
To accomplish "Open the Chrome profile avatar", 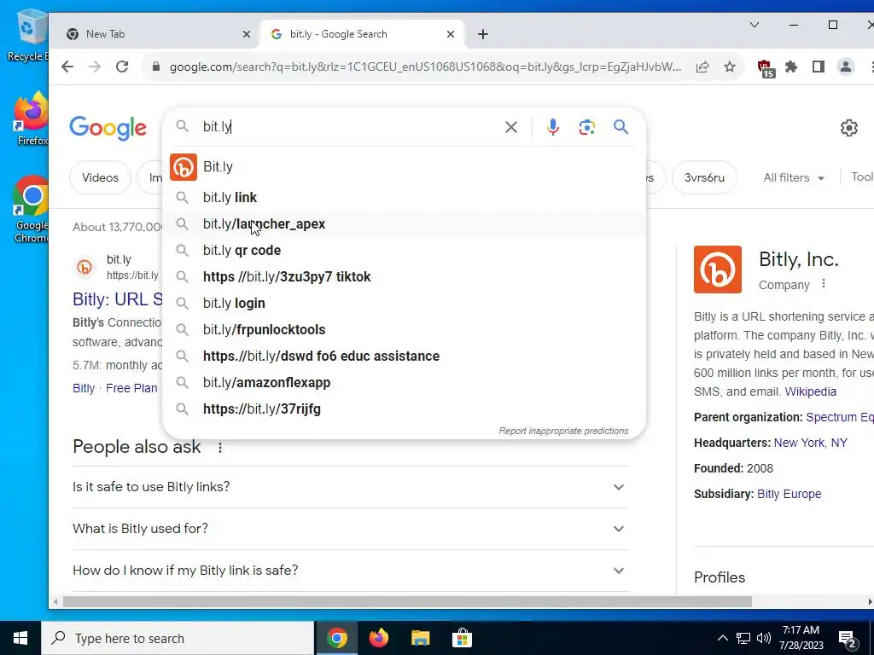I will (x=846, y=67).
